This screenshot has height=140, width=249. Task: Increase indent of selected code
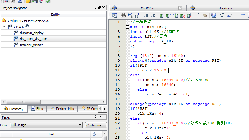pyautogui.click(x=146, y=15)
